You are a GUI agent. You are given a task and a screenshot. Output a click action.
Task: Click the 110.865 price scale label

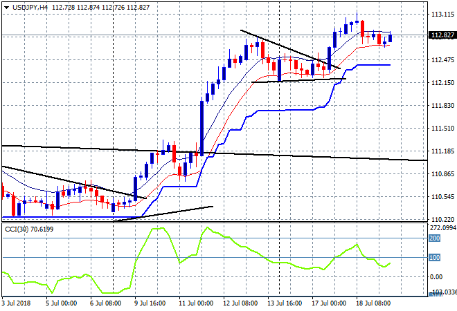(x=442, y=174)
